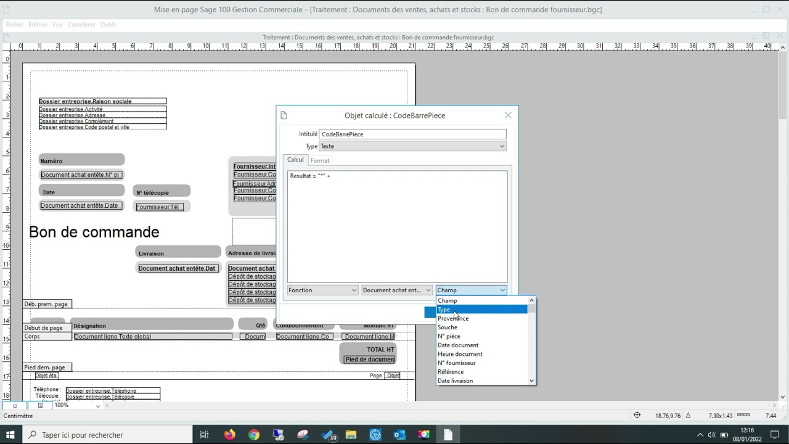Select N° pièce in the field list
Screen dimensions: 789x444
(482, 336)
